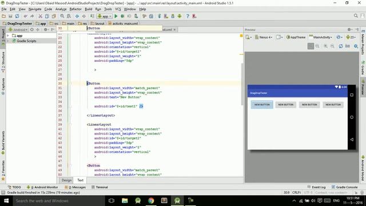Open the Android view selector dropdown
Image resolution: width=366 pixels, height=206 pixels.
[x=18, y=30]
